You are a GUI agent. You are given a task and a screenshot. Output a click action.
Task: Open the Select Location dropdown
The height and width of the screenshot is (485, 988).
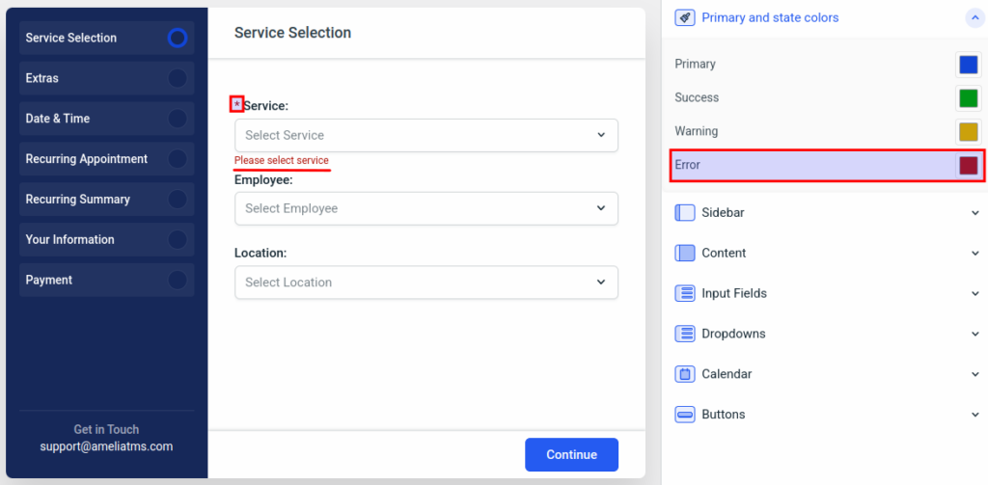pos(426,283)
